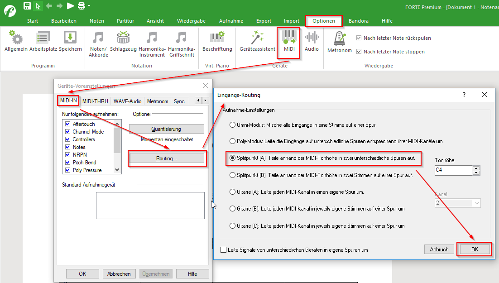Click the FORTE application logo
Viewport: 499px width, 283px height.
tap(10, 11)
